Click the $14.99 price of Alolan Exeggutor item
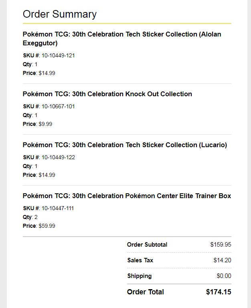This screenshot has width=251, height=308. pyautogui.click(x=47, y=73)
